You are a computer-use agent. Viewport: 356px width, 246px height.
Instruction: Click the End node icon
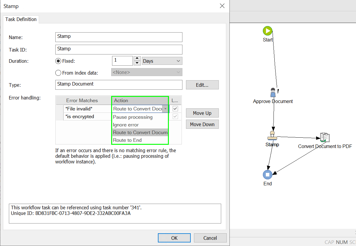pos(268,175)
